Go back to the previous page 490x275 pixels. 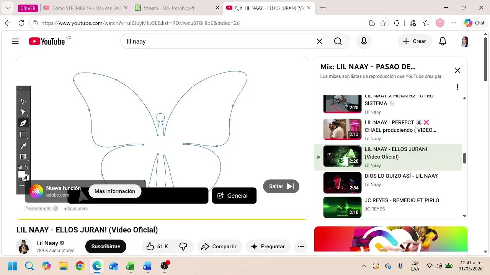pos(8,23)
